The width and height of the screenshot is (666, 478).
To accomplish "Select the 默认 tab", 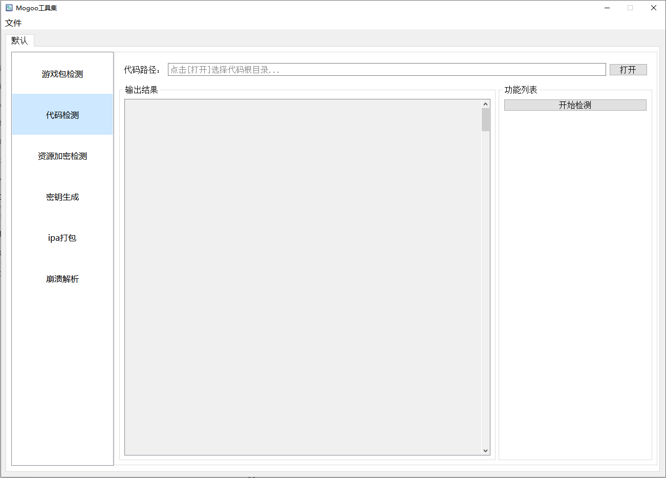I will tap(20, 40).
